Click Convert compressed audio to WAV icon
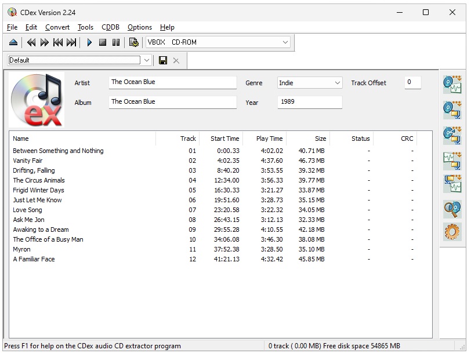This screenshot has height=357, width=471. pos(452,183)
